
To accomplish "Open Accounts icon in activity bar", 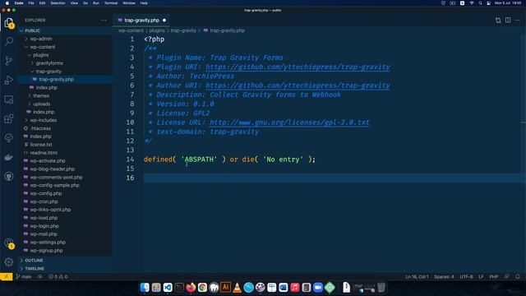I will coord(9,243).
